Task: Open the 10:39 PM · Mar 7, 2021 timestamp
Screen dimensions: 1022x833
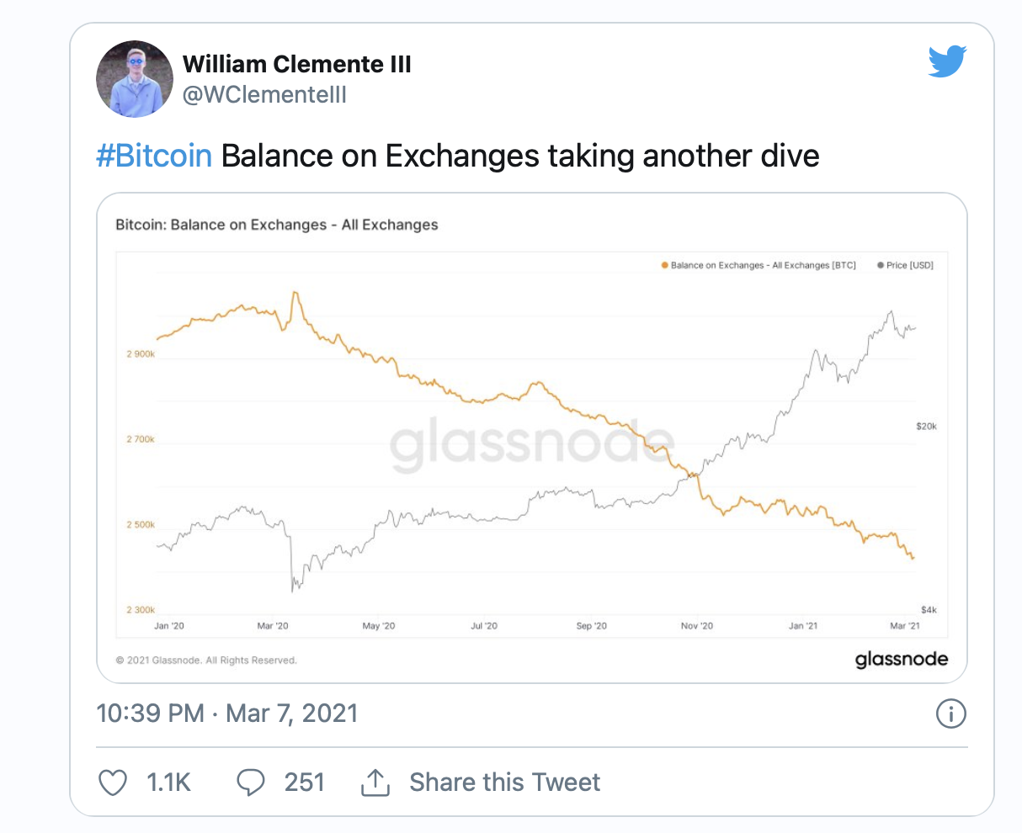Action: point(227,714)
